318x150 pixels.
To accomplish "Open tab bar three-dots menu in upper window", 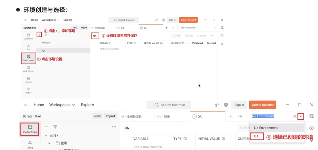I will point(173,28).
